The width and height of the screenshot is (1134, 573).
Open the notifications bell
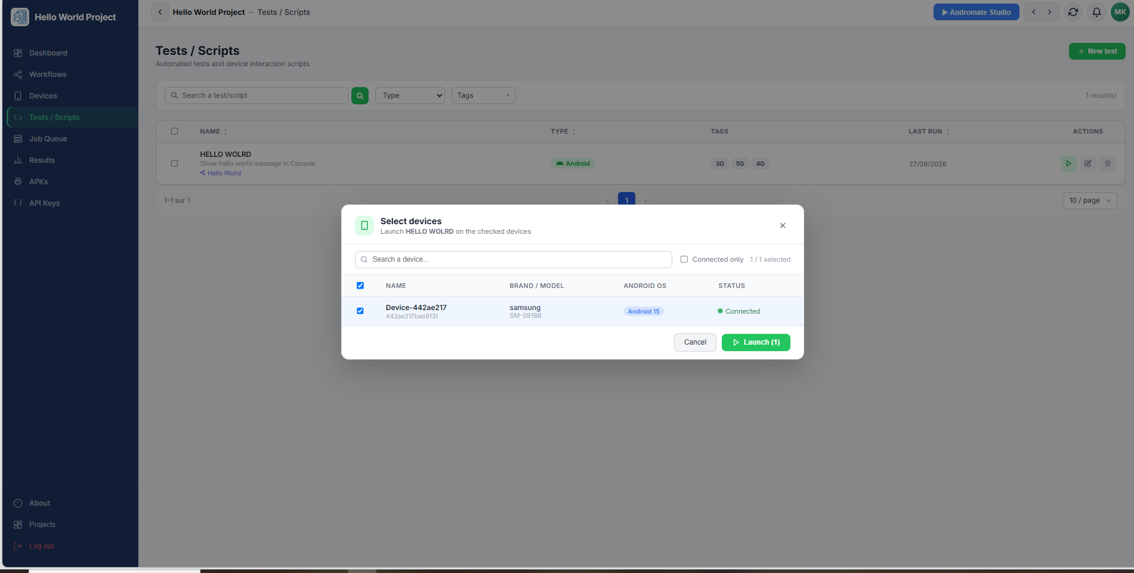pos(1096,12)
